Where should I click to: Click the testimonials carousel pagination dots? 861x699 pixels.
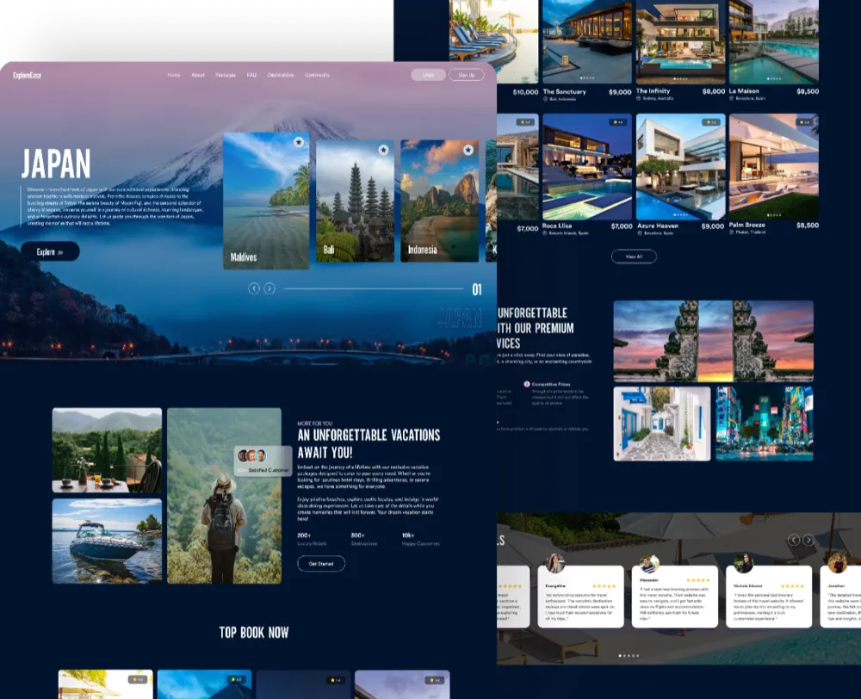click(x=629, y=656)
